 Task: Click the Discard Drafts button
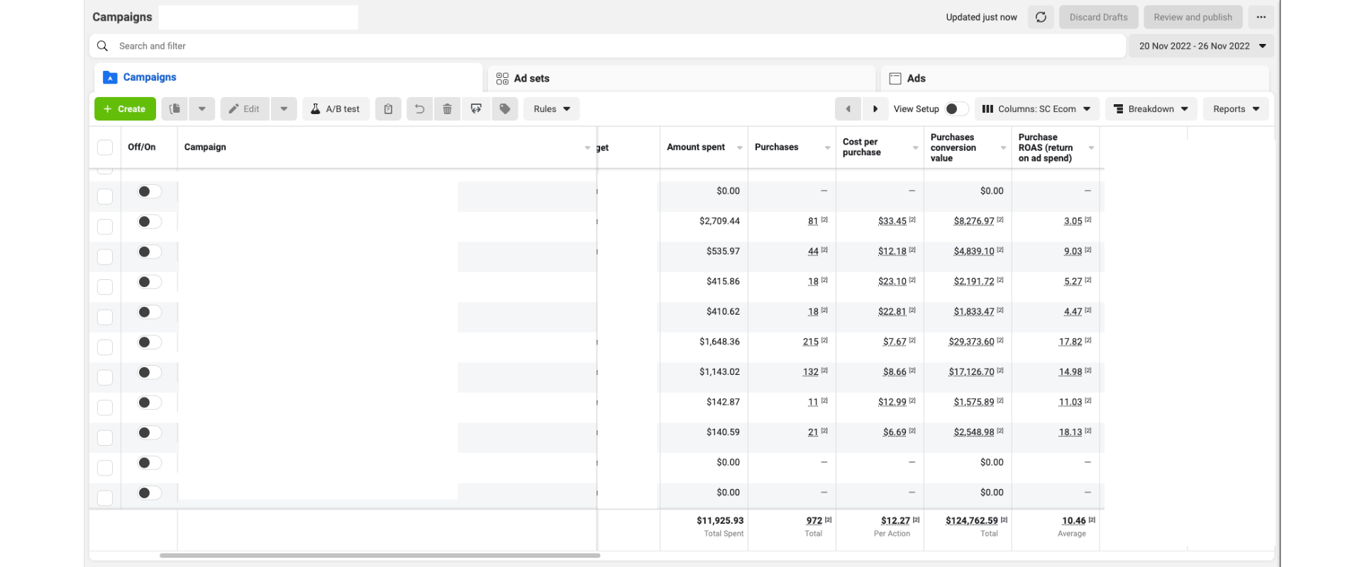[1099, 17]
